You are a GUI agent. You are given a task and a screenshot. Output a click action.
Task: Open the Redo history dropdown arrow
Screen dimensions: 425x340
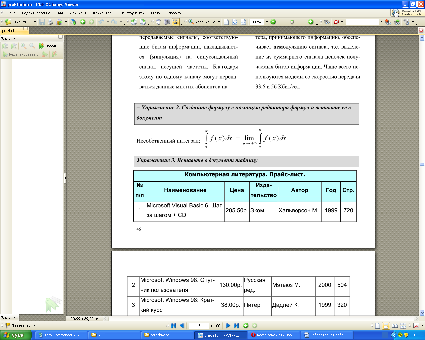point(120,22)
